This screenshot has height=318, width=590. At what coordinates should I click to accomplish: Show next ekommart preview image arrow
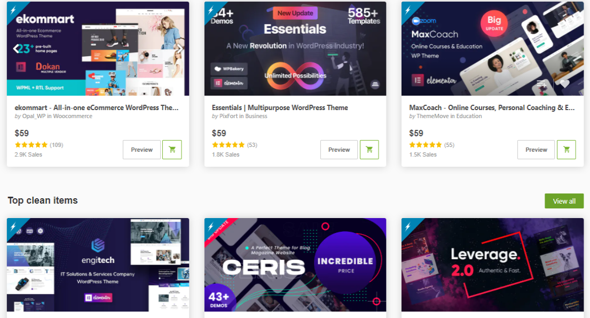point(180,48)
